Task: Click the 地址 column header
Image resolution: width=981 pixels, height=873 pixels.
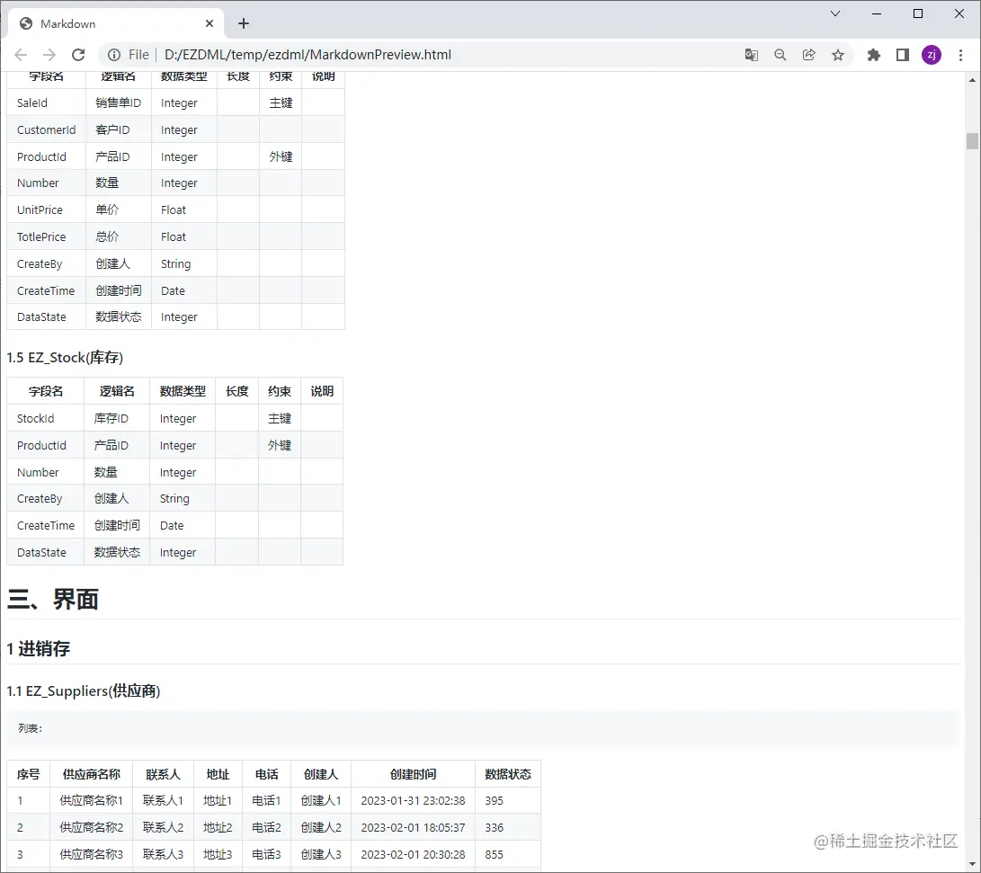Action: point(218,774)
